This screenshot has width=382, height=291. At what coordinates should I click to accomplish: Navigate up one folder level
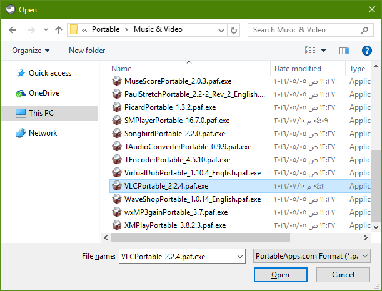(59, 30)
